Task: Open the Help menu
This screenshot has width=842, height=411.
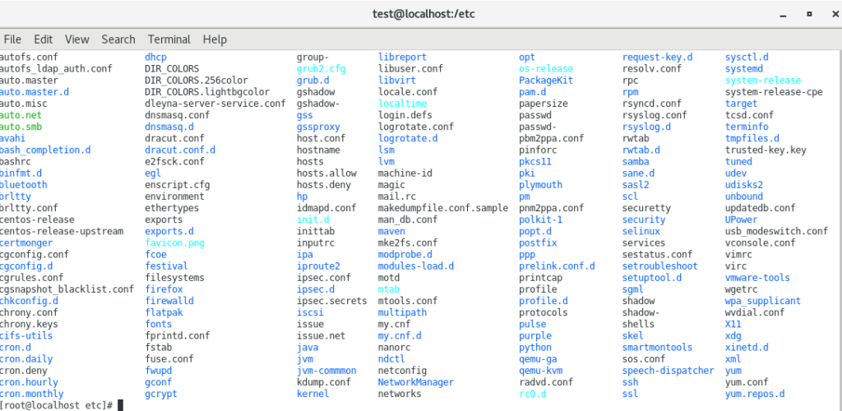Action: click(x=215, y=39)
